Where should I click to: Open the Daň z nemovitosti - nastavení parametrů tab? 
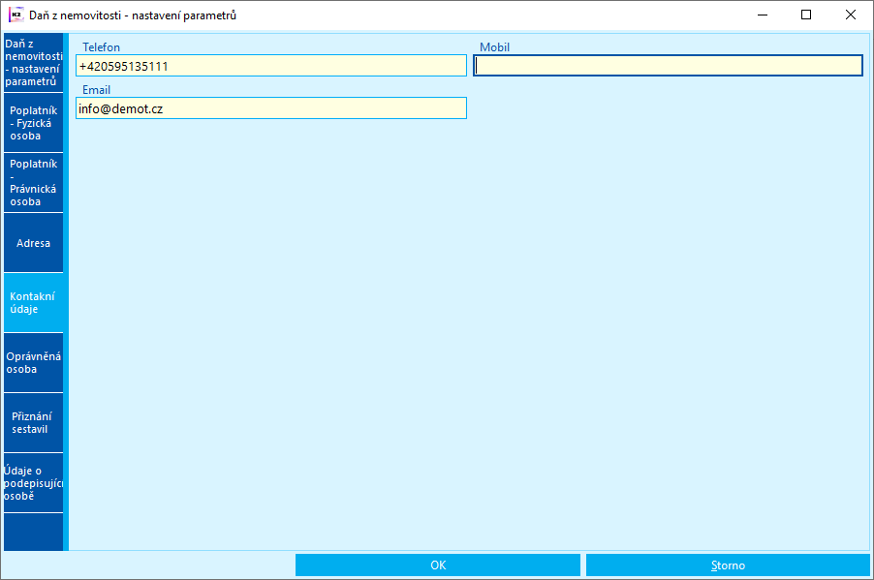34,62
